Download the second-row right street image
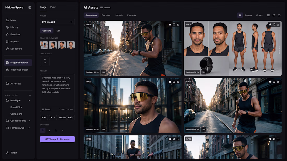This screenshot has width=287, height=161. pyautogui.click(x=278, y=82)
